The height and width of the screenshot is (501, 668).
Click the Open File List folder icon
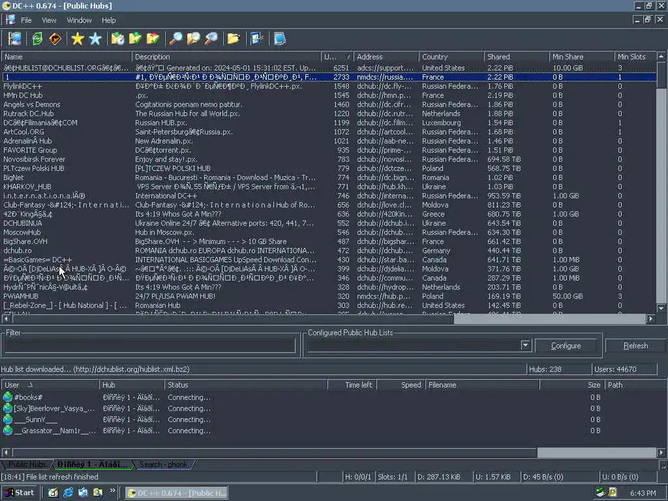click(x=234, y=38)
